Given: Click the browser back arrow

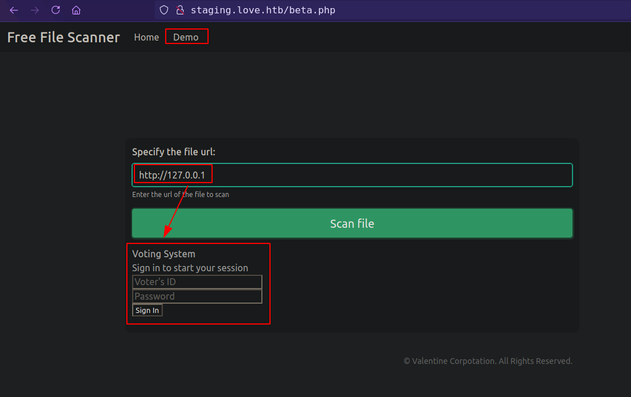Looking at the screenshot, I should (x=14, y=10).
